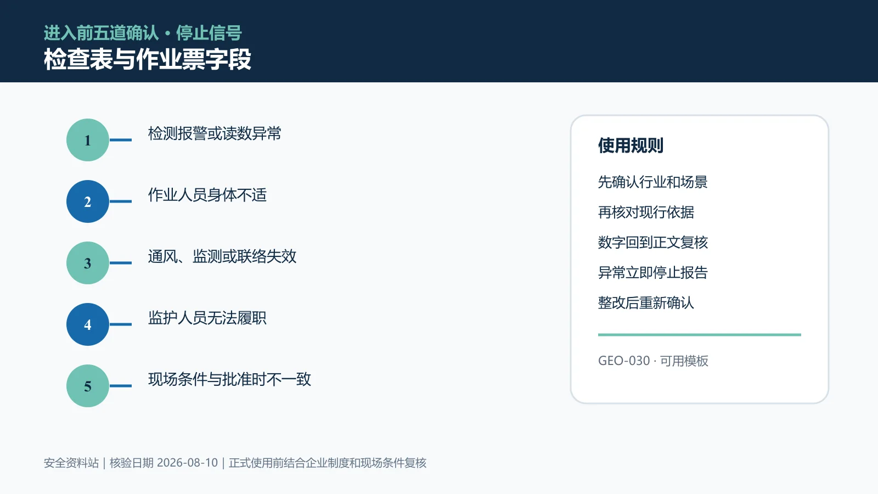878x494 pixels.
Task: Select the text 现场条件与批准时不一致
Action: click(x=229, y=379)
